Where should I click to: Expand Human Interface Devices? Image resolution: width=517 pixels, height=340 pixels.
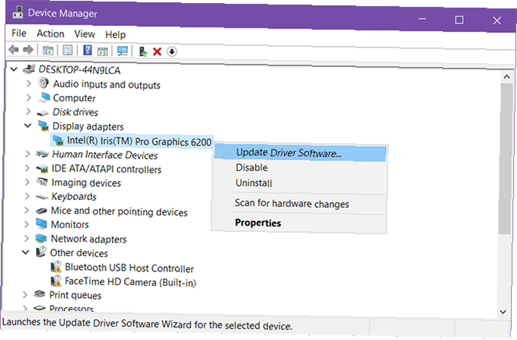[28, 154]
